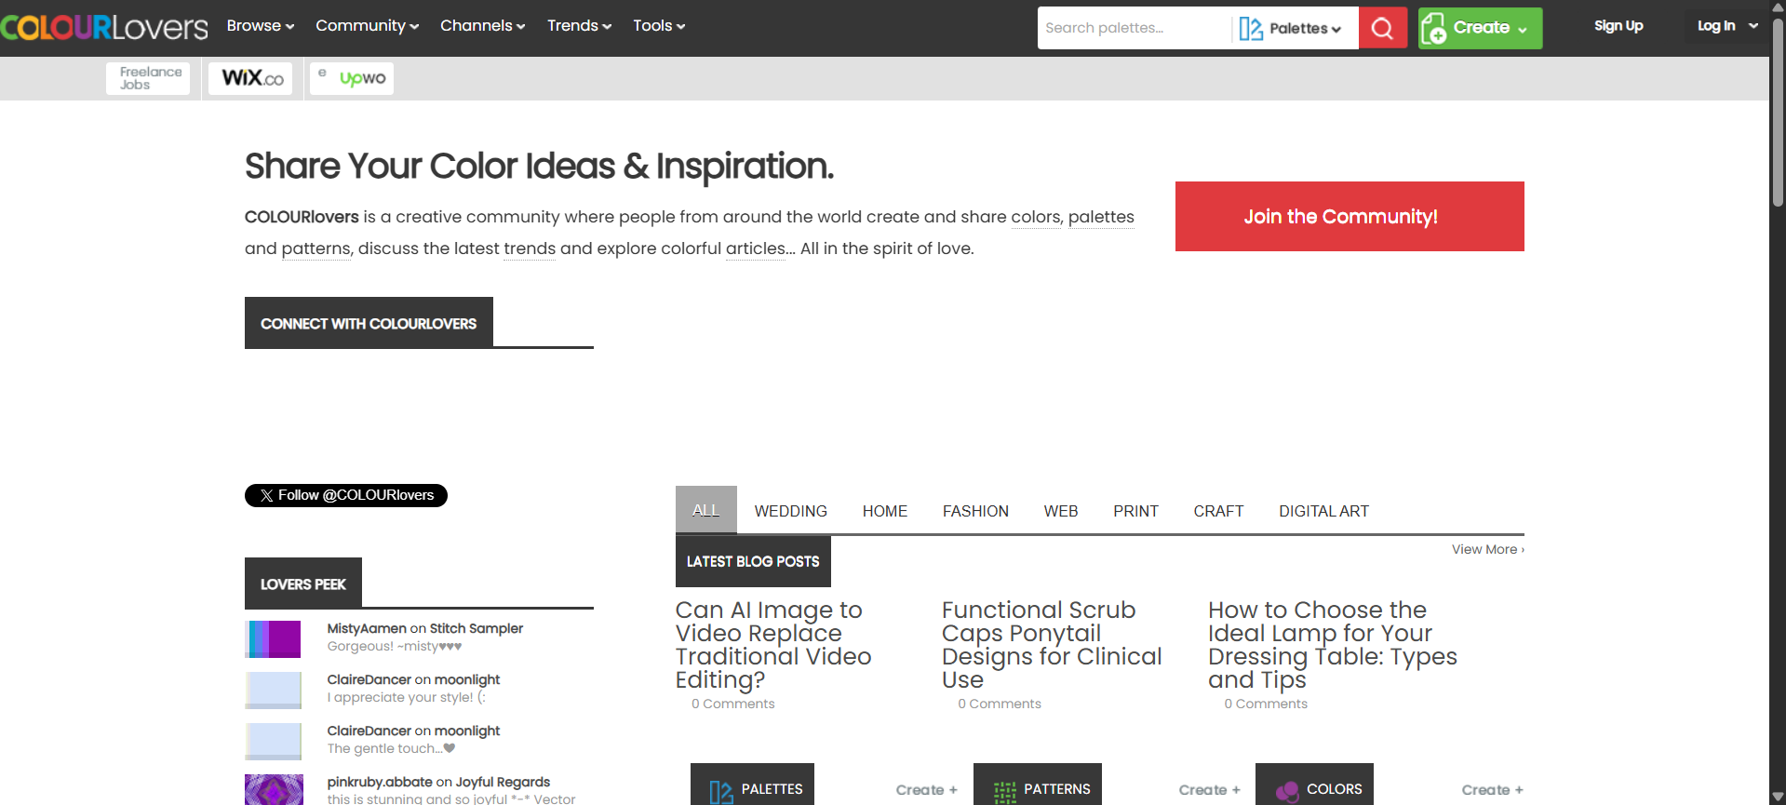Open the Community menu
The image size is (1786, 805).
(x=368, y=26)
